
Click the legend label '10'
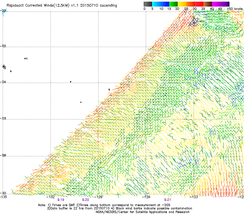click(x=161, y=9)
